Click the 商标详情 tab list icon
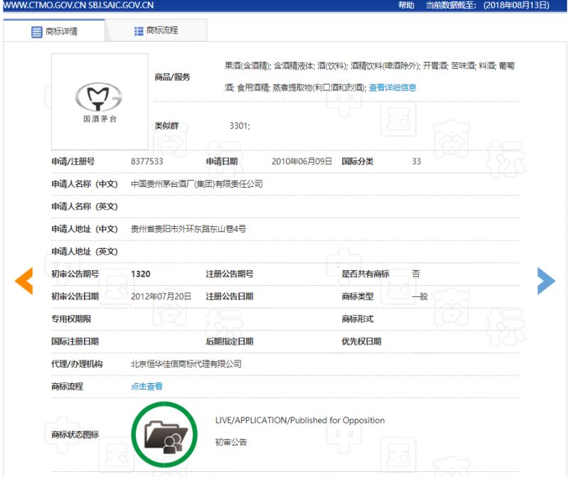Screen dimensions: 569x477 [x=37, y=32]
